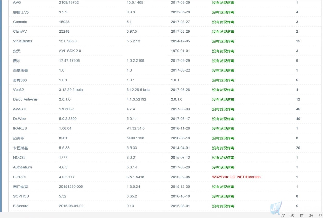Select the ClamAV engine name
This screenshot has height=218, width=323.
pyautogui.click(x=20, y=31)
